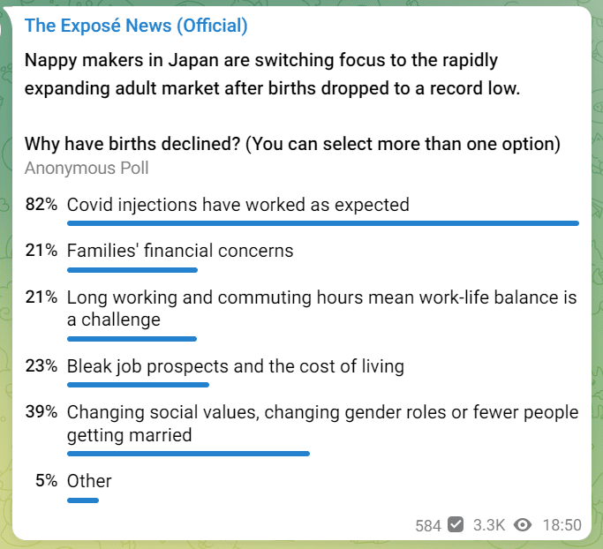Click the 82% result progress bar

pos(323,223)
